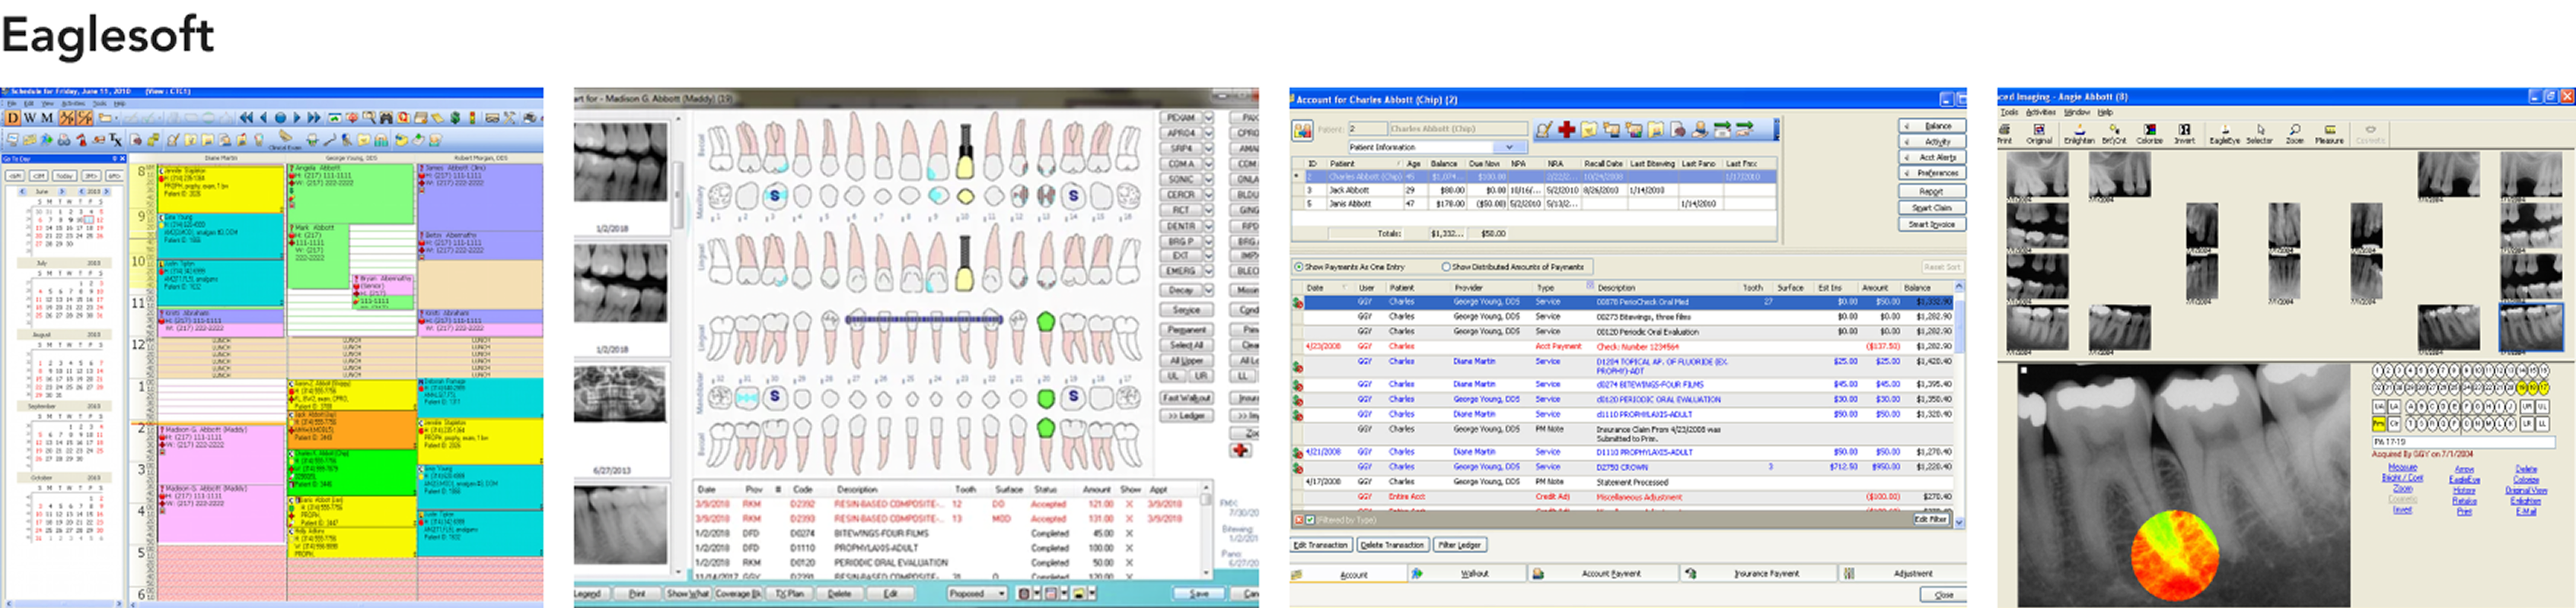This screenshot has height=608, width=2576.
Task: Click Smart Invoice button
Action: (x=1932, y=225)
